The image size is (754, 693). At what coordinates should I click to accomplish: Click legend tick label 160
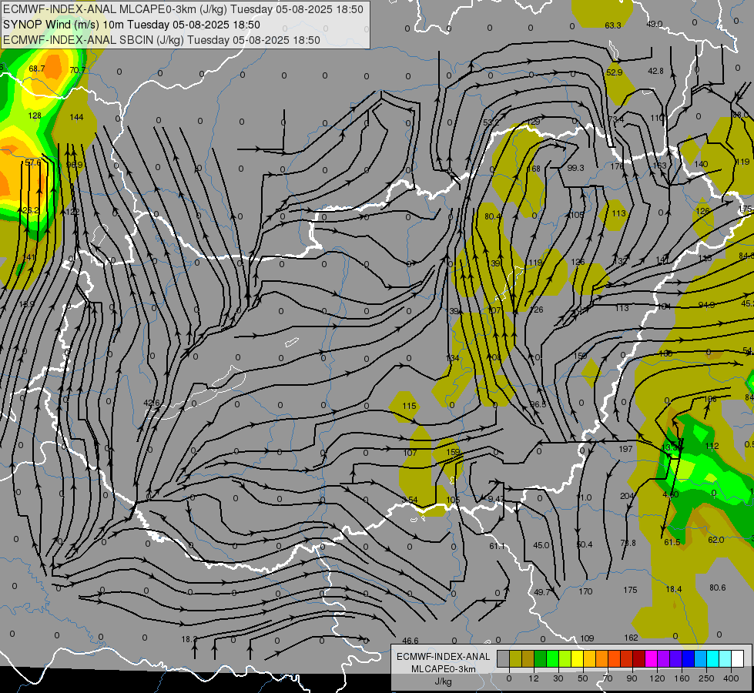[x=682, y=678]
